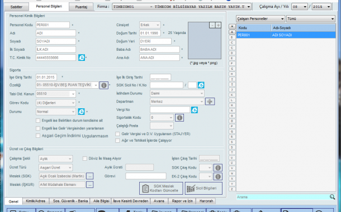
Task: Tick Ağır ve Tehlikeli İşlerde Çalışıyor checkbox
Action: coord(117,141)
